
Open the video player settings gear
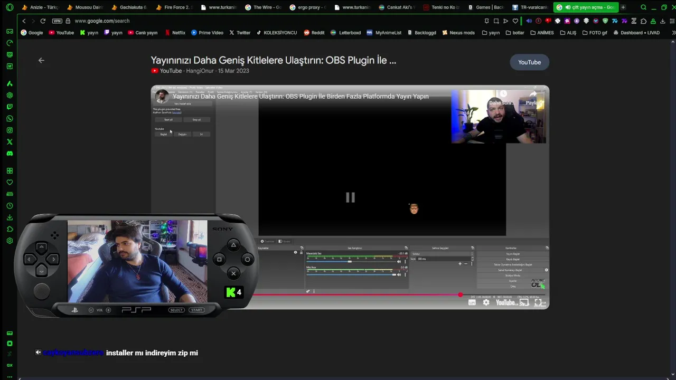click(x=486, y=302)
